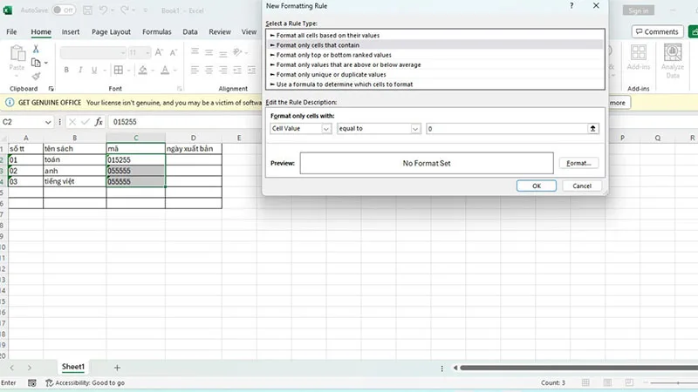Image resolution: width=698 pixels, height=392 pixels.
Task: Click Middle Align icon in Alignment group
Action: pos(209,52)
